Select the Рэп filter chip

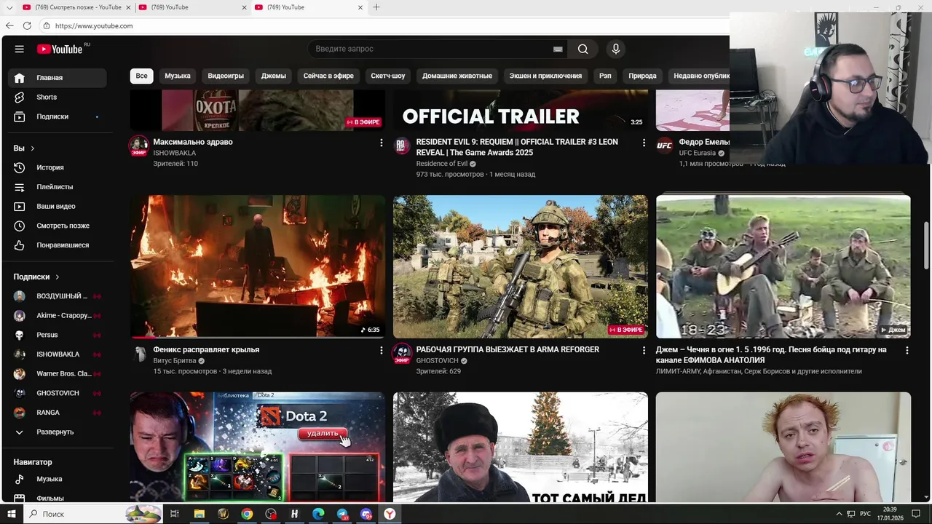click(x=605, y=76)
